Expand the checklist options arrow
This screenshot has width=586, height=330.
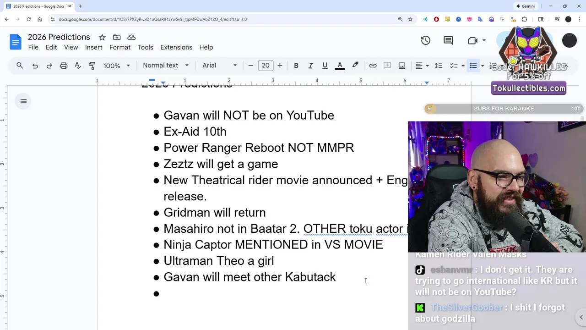(463, 66)
